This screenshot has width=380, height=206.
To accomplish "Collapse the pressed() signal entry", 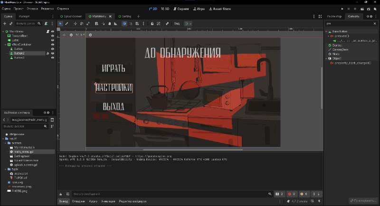I will [x=329, y=36].
